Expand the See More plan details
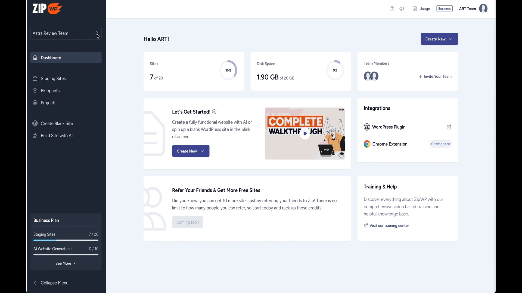This screenshot has width=522, height=293. pyautogui.click(x=66, y=263)
